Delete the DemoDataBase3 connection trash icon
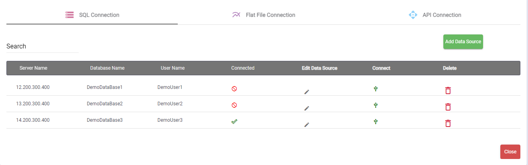528x165 pixels. coord(448,123)
